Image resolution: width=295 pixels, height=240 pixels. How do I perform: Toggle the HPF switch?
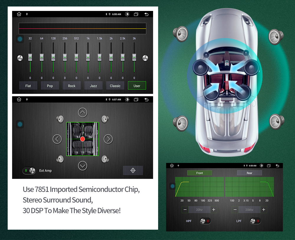coord(205,221)
